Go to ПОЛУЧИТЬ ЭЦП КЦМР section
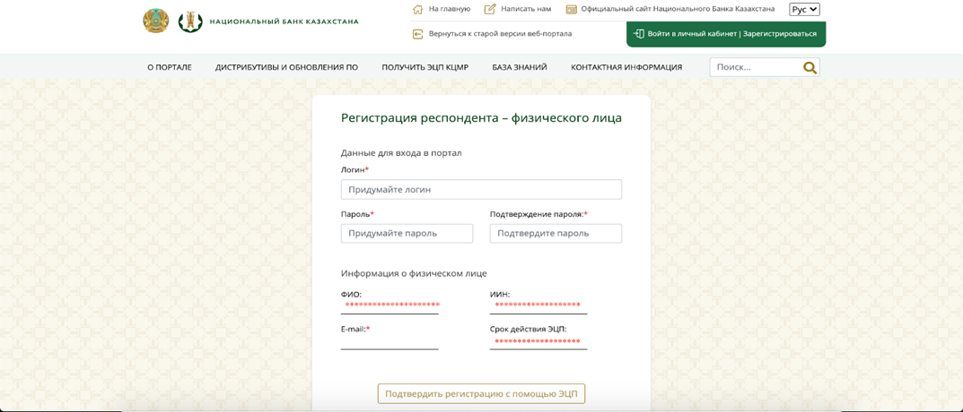963x412 pixels. click(425, 67)
